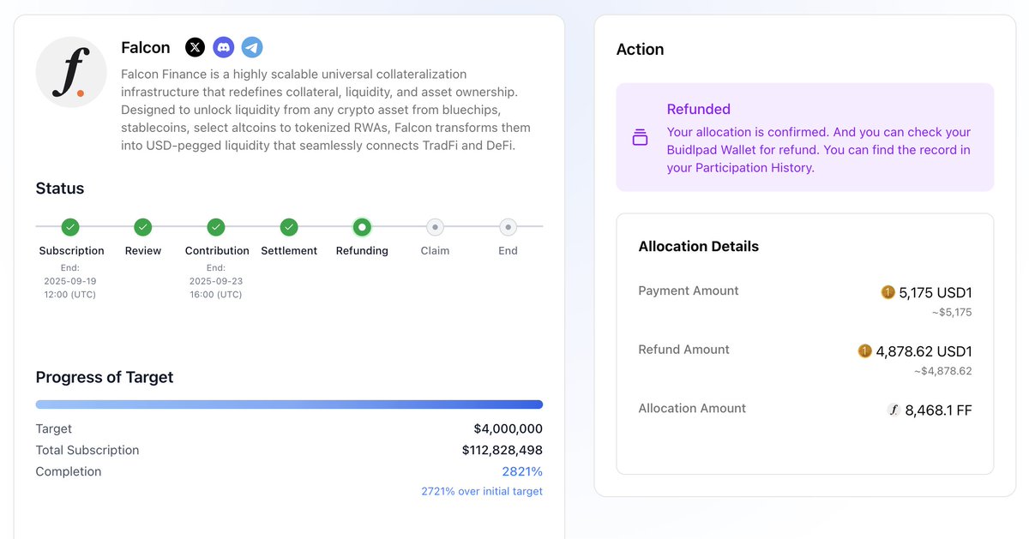Click the 'Refunded' notice heading
This screenshot has width=1029, height=539.
pos(698,109)
